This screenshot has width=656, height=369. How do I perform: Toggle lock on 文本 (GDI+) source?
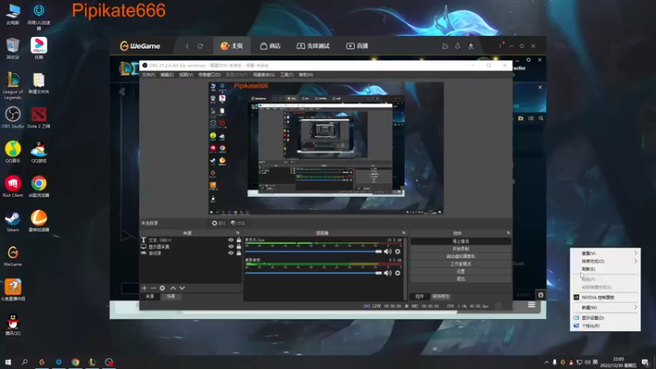coord(239,240)
